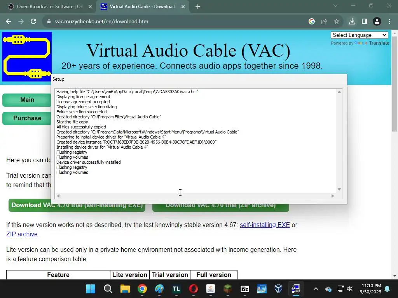Click the Trial version column header
The height and width of the screenshot is (298, 398).
(170, 275)
